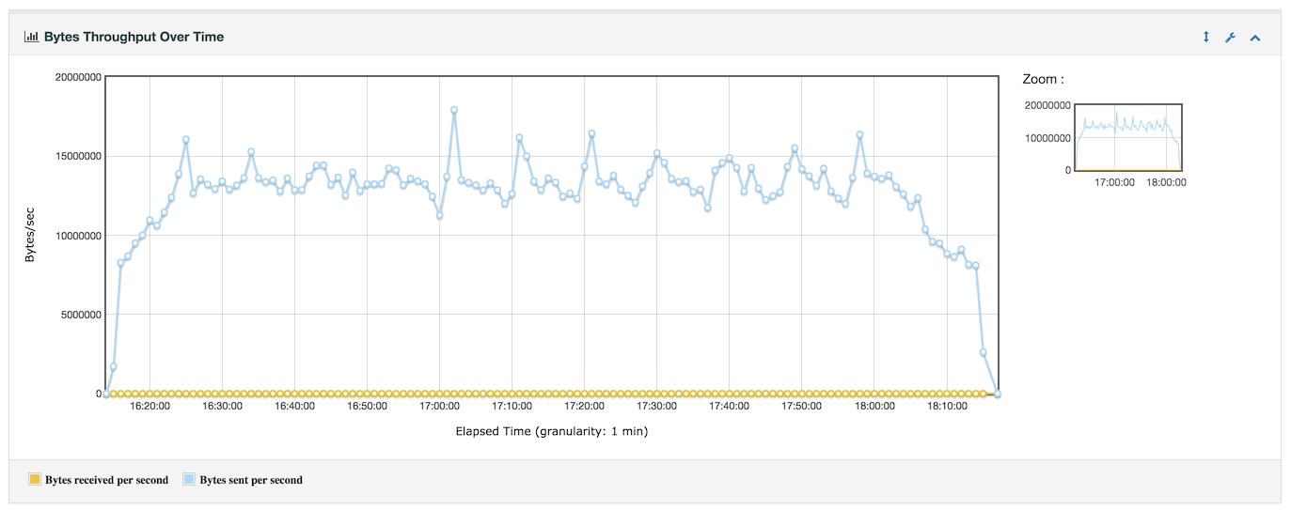
Task: Click the 'Bytes Throughput Over Time' panel title
Action: (x=134, y=37)
